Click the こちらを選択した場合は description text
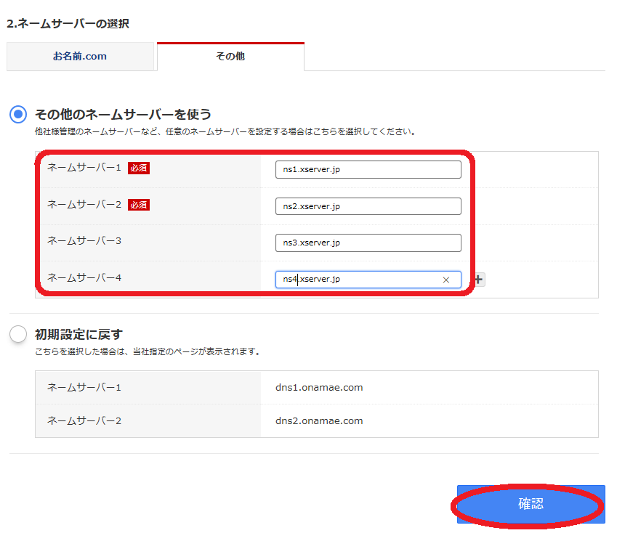 coord(148,351)
